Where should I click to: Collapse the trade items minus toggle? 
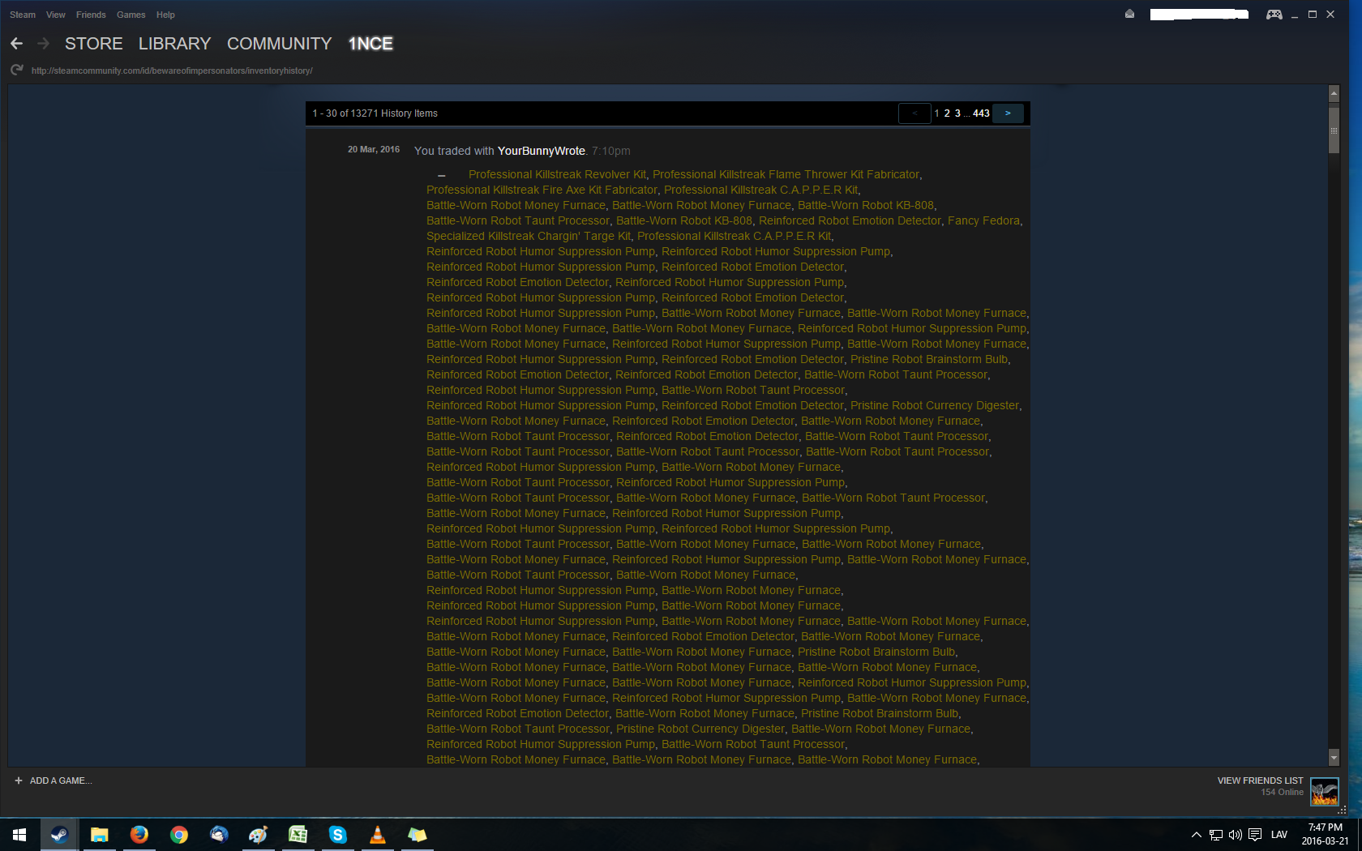pyautogui.click(x=441, y=175)
